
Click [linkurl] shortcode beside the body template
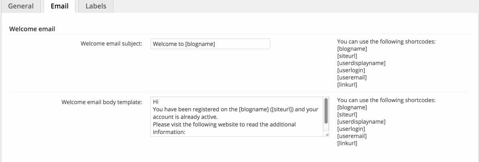coord(347,143)
